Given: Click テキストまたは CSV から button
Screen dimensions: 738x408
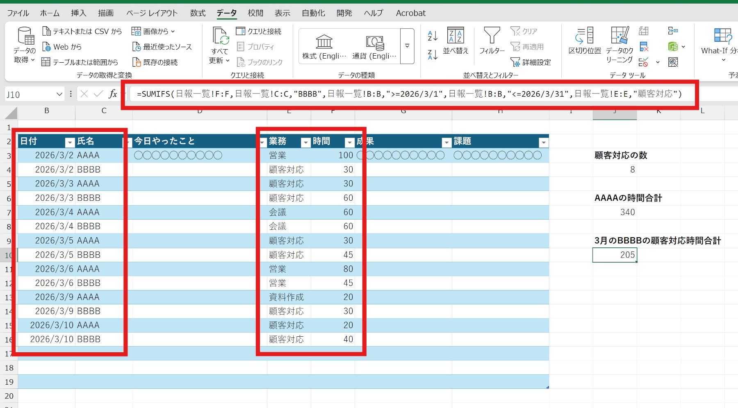Looking at the screenshot, I should (x=82, y=32).
